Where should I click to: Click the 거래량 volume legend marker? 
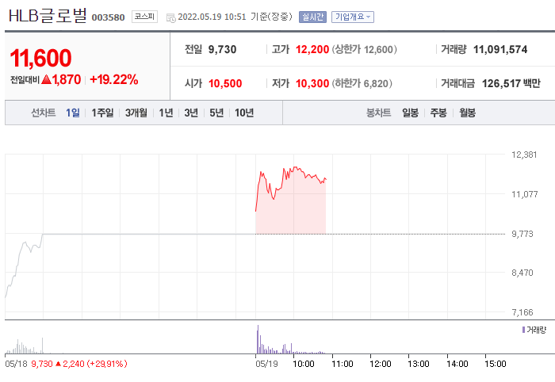(523, 328)
